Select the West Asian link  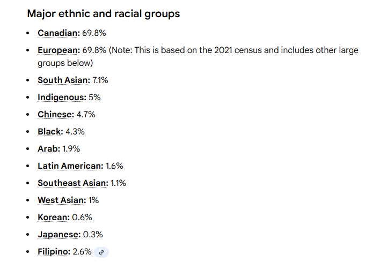[x=61, y=200]
